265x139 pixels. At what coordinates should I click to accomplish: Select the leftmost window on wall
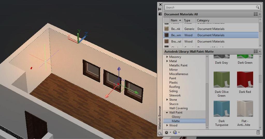coord(91,71)
